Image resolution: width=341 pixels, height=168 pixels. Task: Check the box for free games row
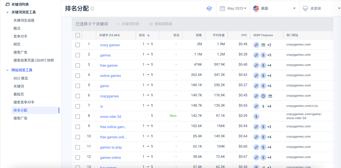[x=78, y=65]
